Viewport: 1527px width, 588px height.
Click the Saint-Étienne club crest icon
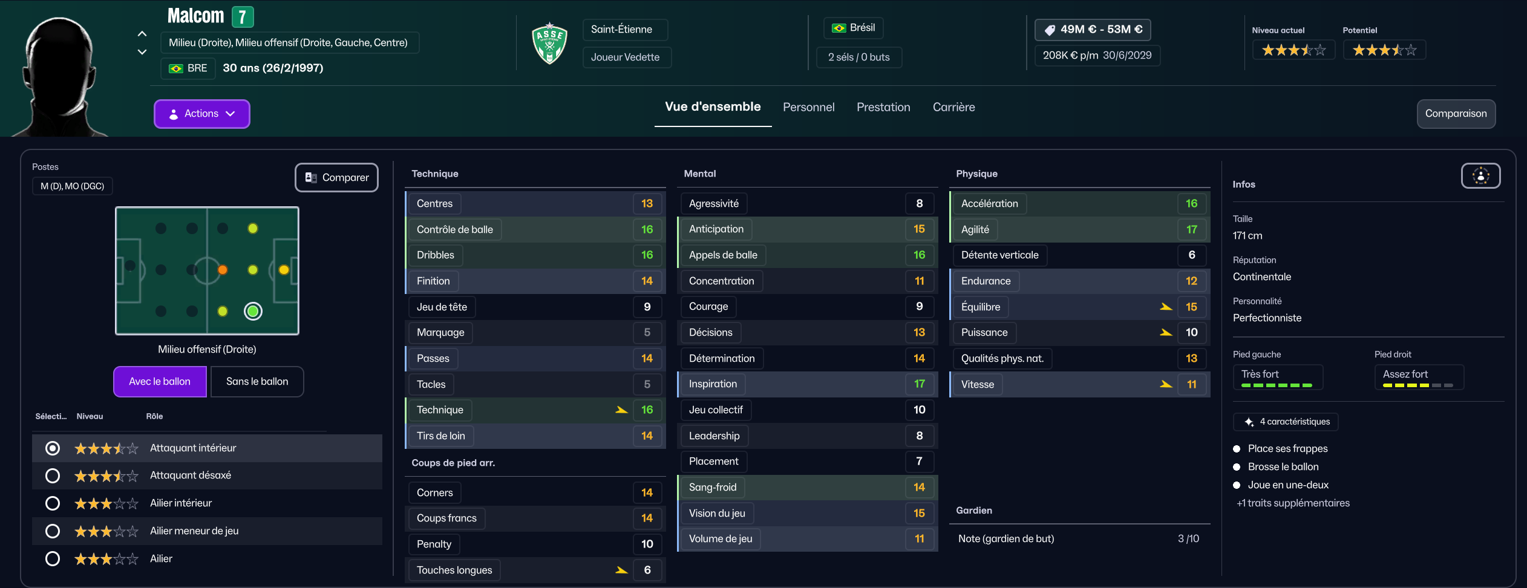[x=549, y=43]
